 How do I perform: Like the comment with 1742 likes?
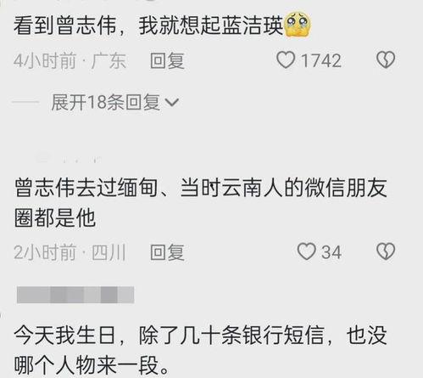tap(286, 60)
